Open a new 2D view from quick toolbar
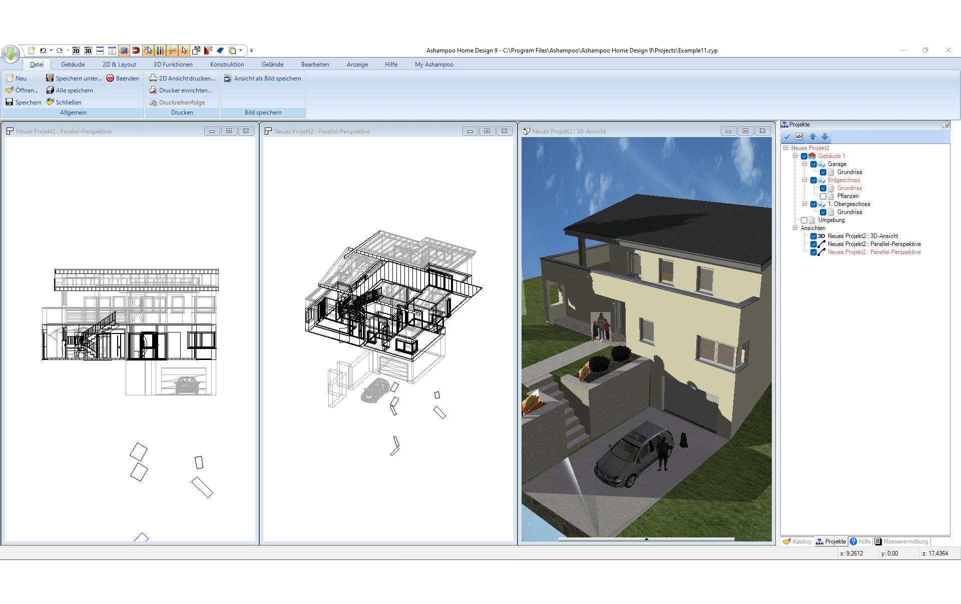Viewport: 961px width, 604px height. 76,50
